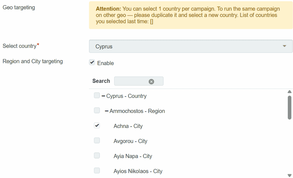Screen dimensions: 293x178
Task: Click the city list scrollbar thumb
Action: tap(289, 107)
